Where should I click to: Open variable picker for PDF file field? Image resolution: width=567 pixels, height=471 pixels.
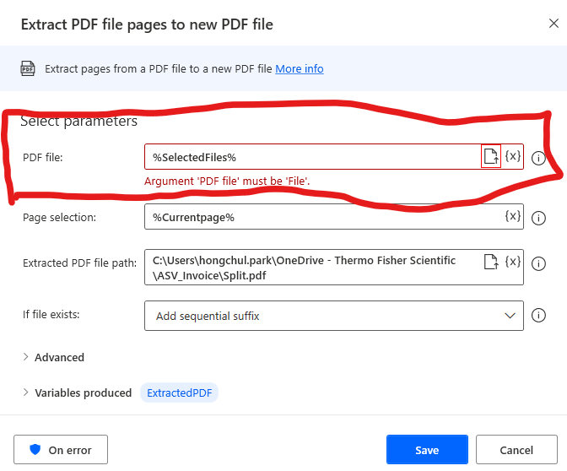coord(513,156)
